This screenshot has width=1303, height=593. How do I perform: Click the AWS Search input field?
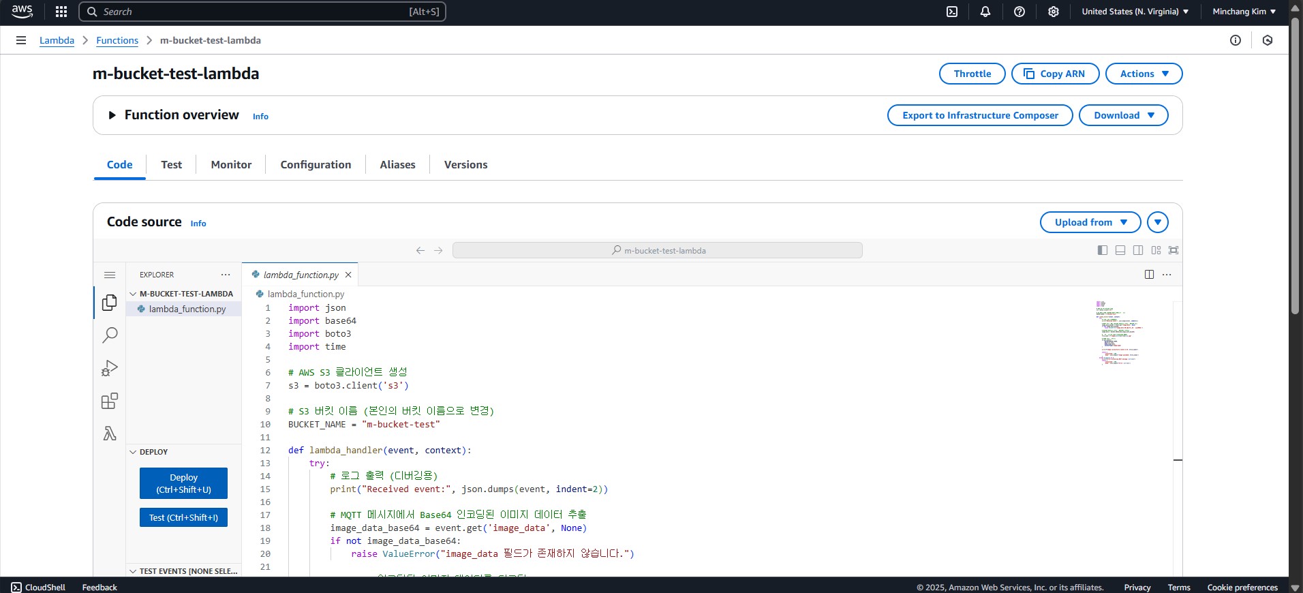[262, 12]
